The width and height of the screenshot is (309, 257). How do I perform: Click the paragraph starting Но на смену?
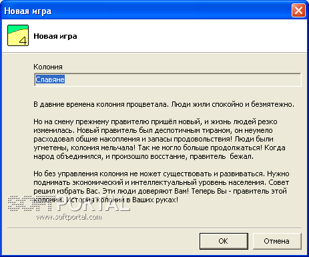(x=160, y=139)
